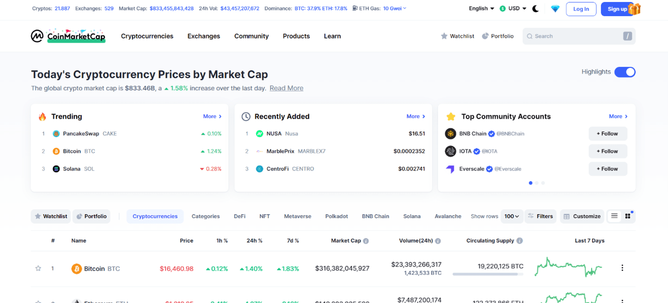Click the Portfolio pill above table
The height and width of the screenshot is (303, 668).
tap(91, 216)
